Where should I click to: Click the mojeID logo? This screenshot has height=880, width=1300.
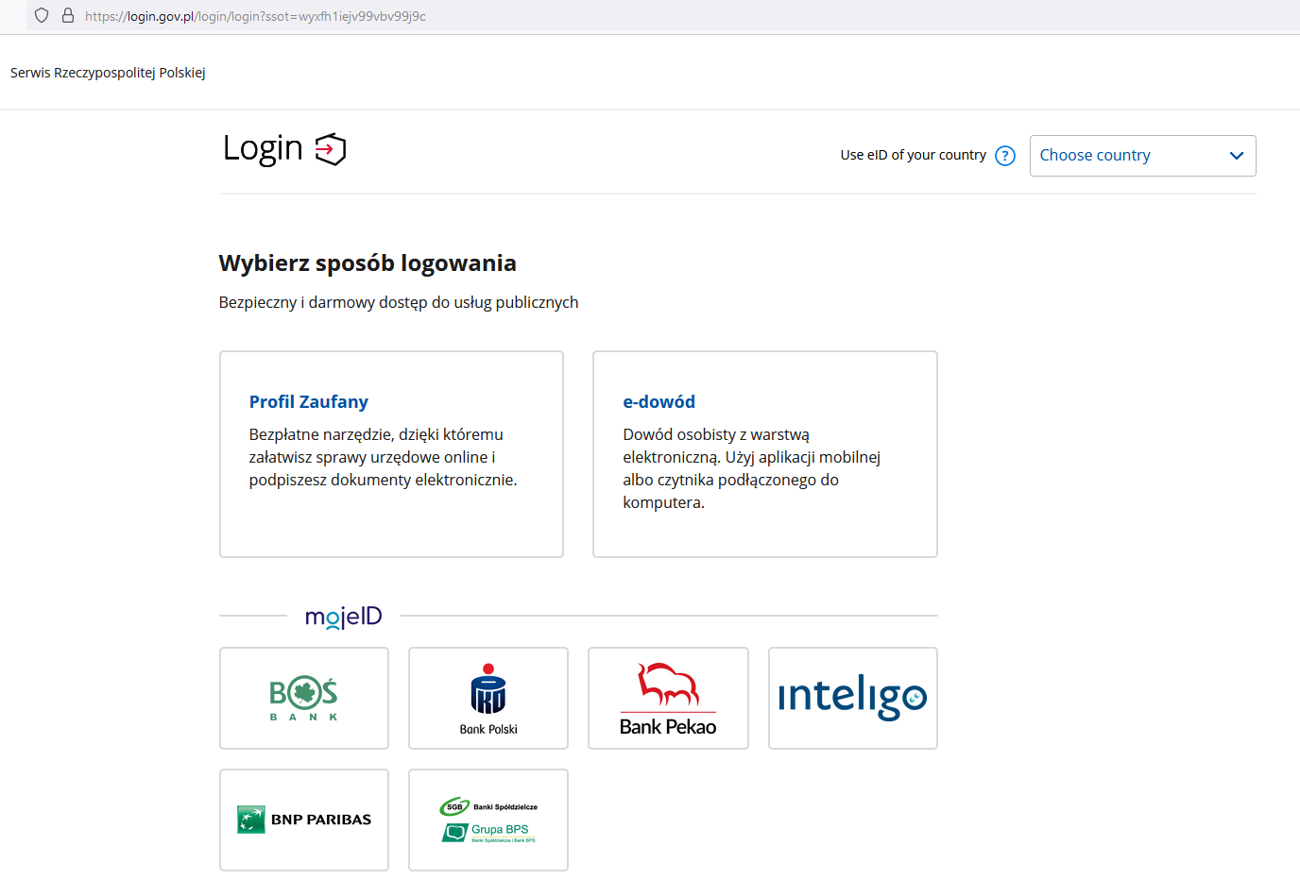click(343, 617)
